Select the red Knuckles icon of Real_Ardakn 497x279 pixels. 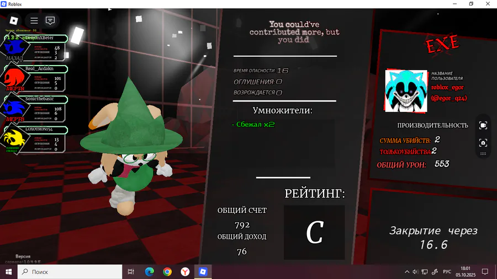point(14,78)
